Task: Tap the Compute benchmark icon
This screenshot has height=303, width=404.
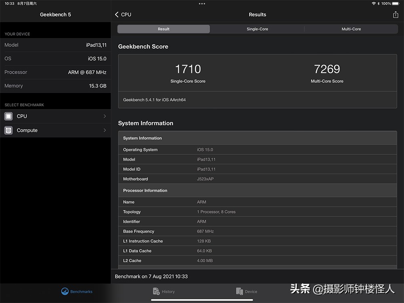Action: click(8, 130)
